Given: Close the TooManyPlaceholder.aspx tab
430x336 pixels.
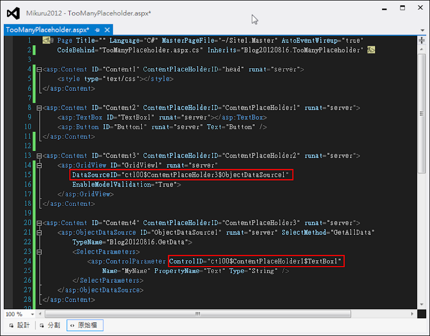Looking at the screenshot, I should (x=107, y=30).
